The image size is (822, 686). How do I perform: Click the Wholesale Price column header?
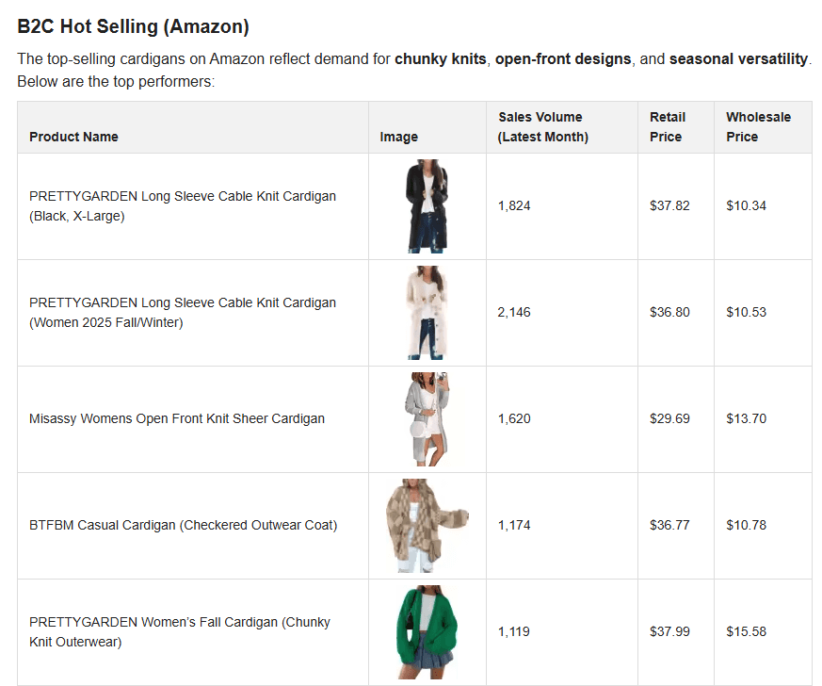(758, 127)
